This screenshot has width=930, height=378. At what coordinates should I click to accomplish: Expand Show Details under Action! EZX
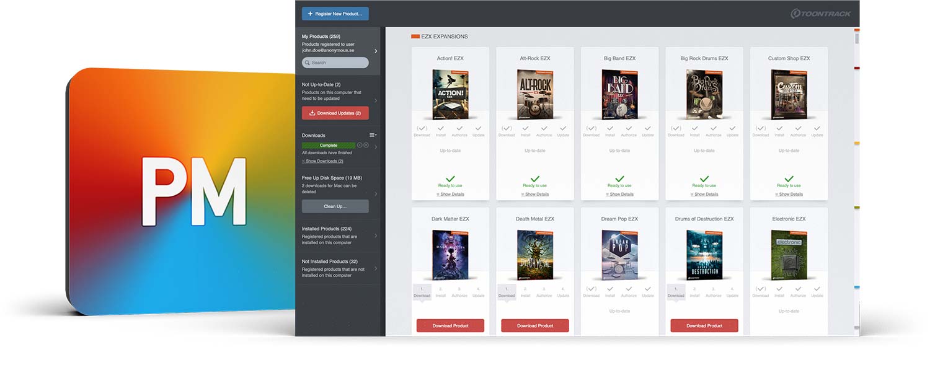[450, 194]
